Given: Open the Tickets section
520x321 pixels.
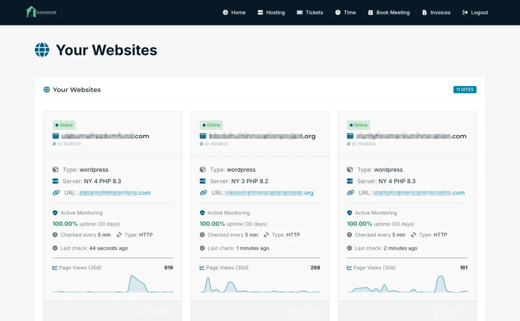Looking at the screenshot, I should click(310, 13).
